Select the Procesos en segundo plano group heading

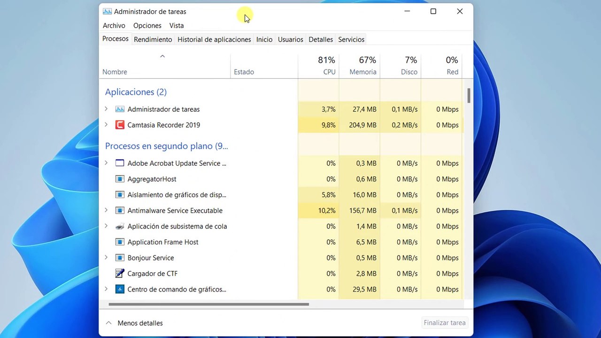coord(166,146)
